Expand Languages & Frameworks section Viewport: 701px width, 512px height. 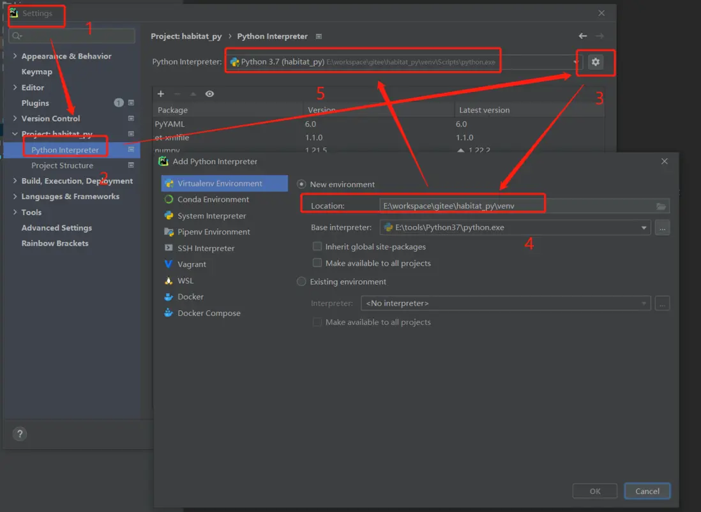pos(15,196)
